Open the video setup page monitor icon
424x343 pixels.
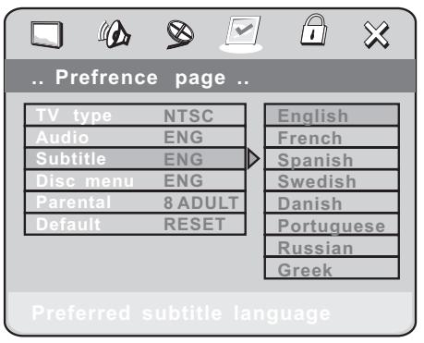(47, 34)
